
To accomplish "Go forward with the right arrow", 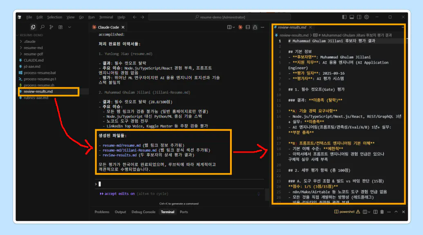I will [142, 17].
